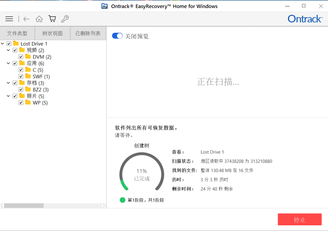The width and height of the screenshot is (328, 231).
Task: Minimize the EasyRecovery window
Action: click(287, 6)
